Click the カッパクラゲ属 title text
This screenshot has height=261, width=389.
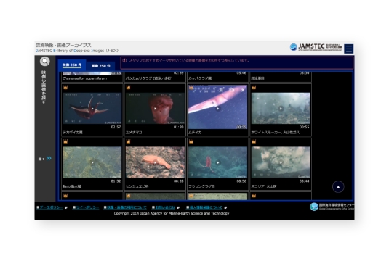tap(200, 78)
